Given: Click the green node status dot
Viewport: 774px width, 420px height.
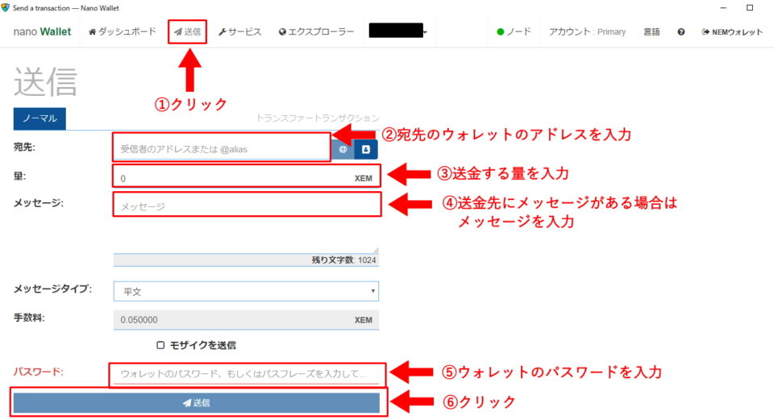Looking at the screenshot, I should tap(500, 32).
